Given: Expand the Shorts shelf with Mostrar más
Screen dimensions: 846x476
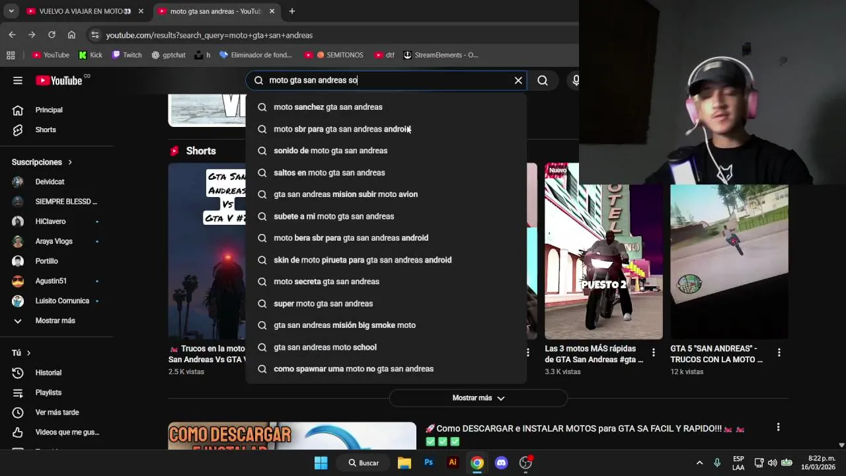Looking at the screenshot, I should (x=479, y=398).
